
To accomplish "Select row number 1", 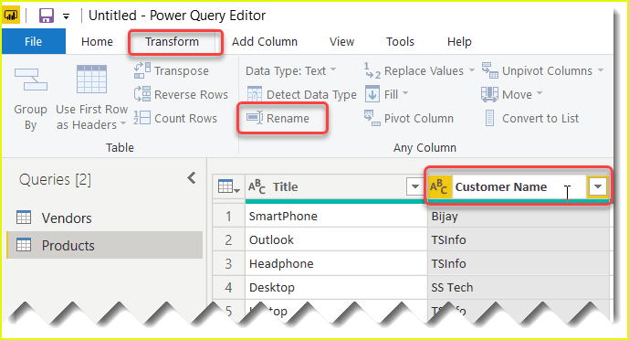I will pyautogui.click(x=228, y=216).
